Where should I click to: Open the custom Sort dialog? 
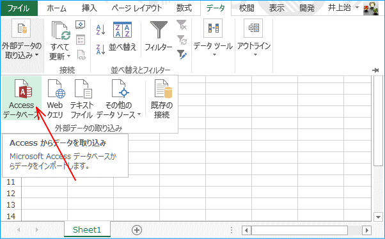[122, 37]
